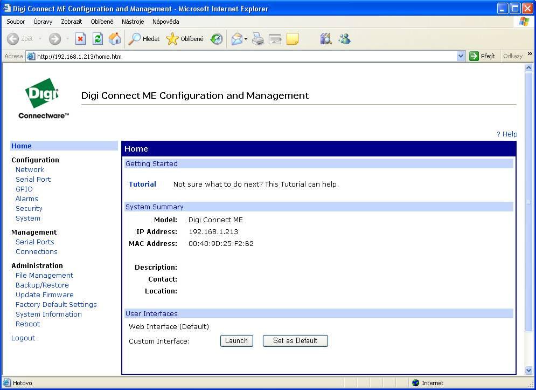Open the Oblíbené menu in menu bar

102,22
